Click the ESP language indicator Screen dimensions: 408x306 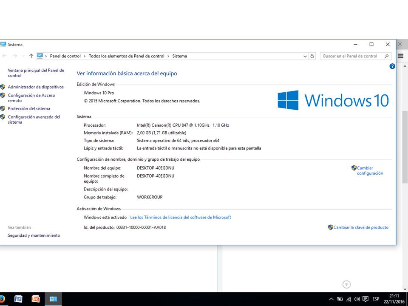click(x=376, y=299)
